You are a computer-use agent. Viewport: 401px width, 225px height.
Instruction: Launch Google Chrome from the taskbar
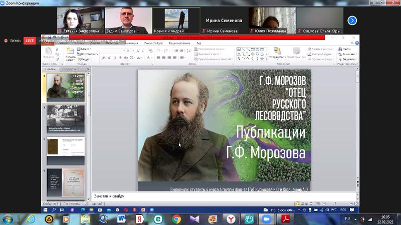click(176, 219)
